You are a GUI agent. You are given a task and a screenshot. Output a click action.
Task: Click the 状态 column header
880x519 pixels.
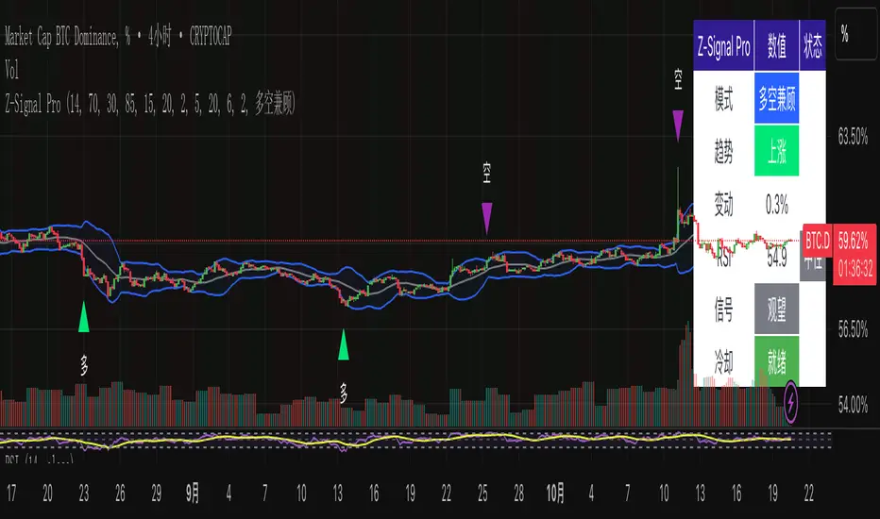tap(813, 45)
